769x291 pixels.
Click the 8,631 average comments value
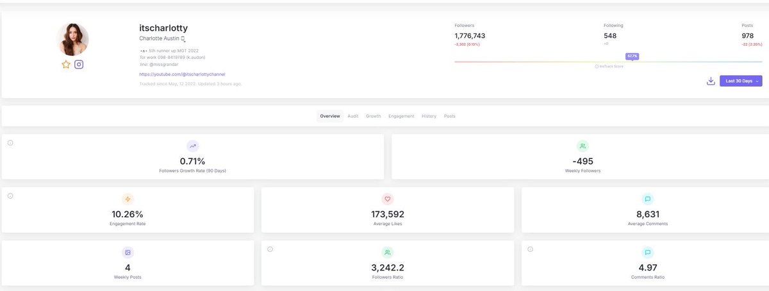648,215
